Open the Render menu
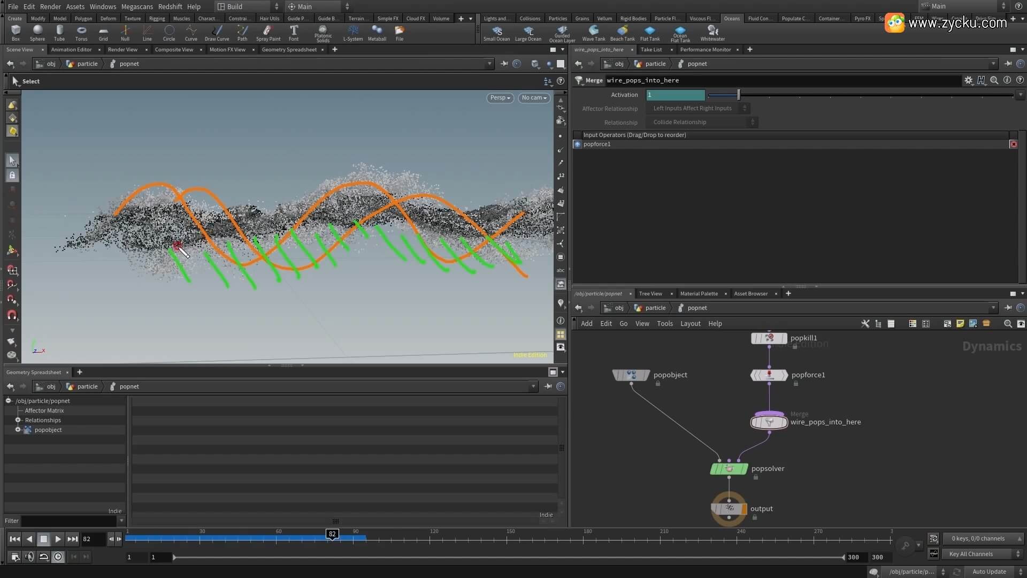This screenshot has height=578, width=1027. 50,6
